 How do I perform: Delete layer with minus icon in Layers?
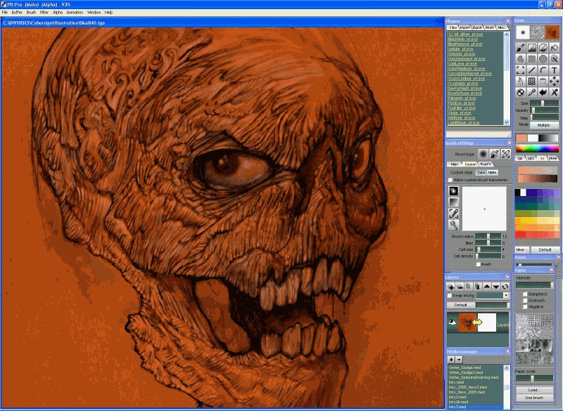click(460, 287)
